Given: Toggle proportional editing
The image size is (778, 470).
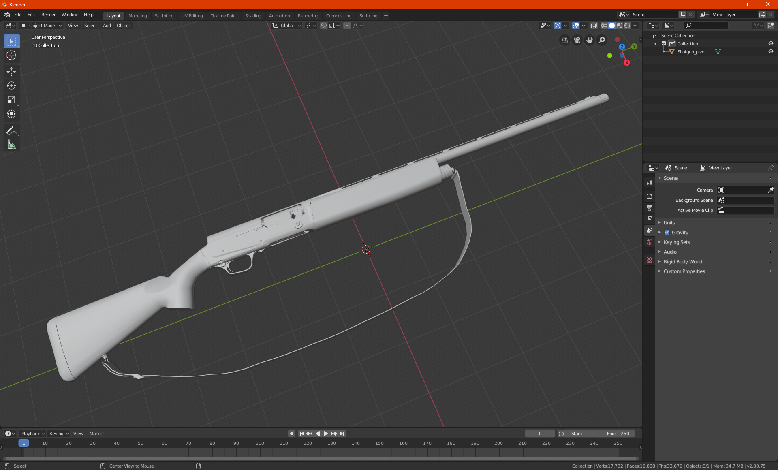Looking at the screenshot, I should [x=347, y=26].
